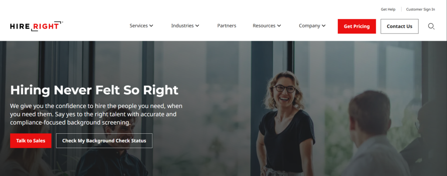Open the Industries menu label
The width and height of the screenshot is (447, 176).
182,26
